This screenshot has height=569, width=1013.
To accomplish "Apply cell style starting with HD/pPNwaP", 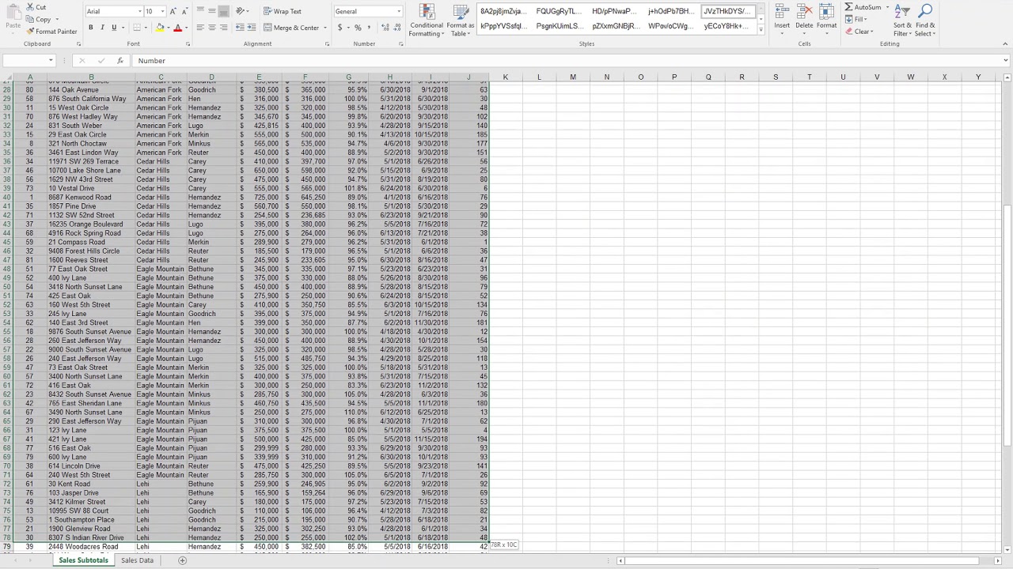I will 614,12.
